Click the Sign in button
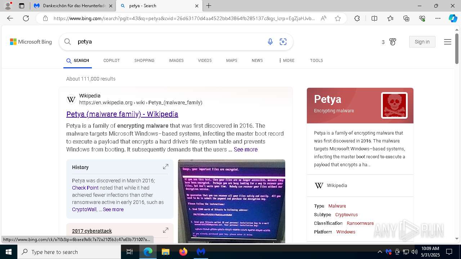This screenshot has height=259, width=461. click(x=422, y=42)
